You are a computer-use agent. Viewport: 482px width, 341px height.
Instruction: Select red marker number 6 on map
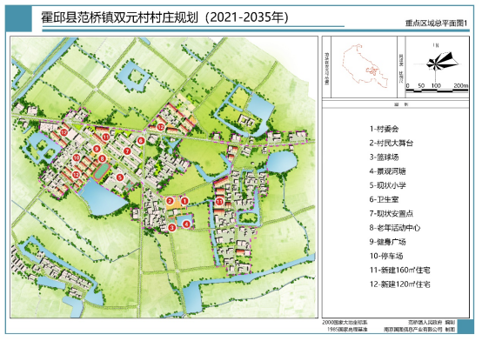pyautogui.click(x=141, y=141)
